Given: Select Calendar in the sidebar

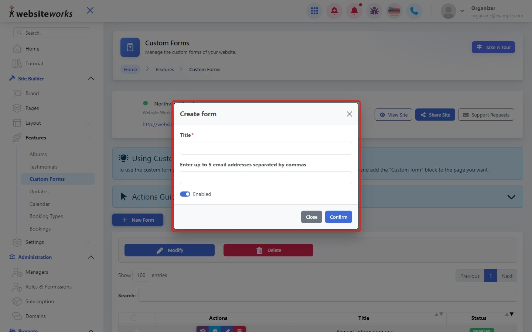Looking at the screenshot, I should tap(40, 204).
